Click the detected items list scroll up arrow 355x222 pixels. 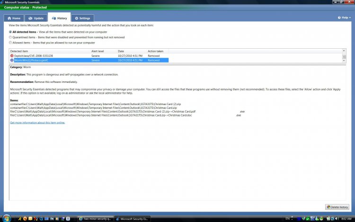tap(344, 51)
